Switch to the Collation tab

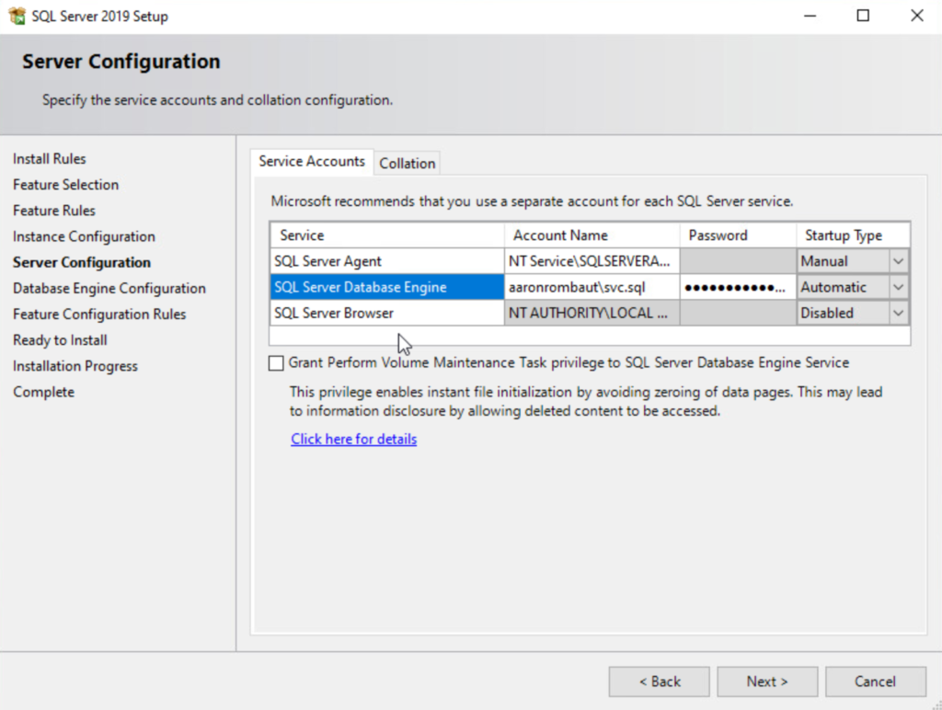click(x=407, y=163)
